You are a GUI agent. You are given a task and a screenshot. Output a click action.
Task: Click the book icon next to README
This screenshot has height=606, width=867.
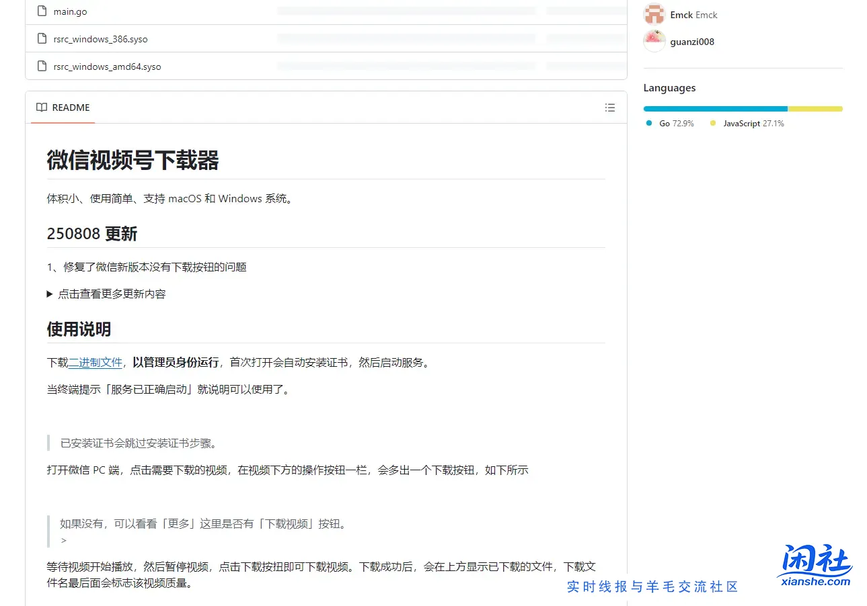[40, 107]
